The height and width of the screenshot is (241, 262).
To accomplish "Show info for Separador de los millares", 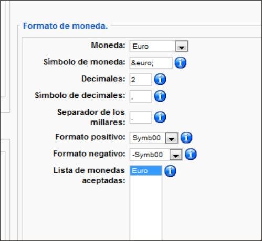I will point(160,117).
